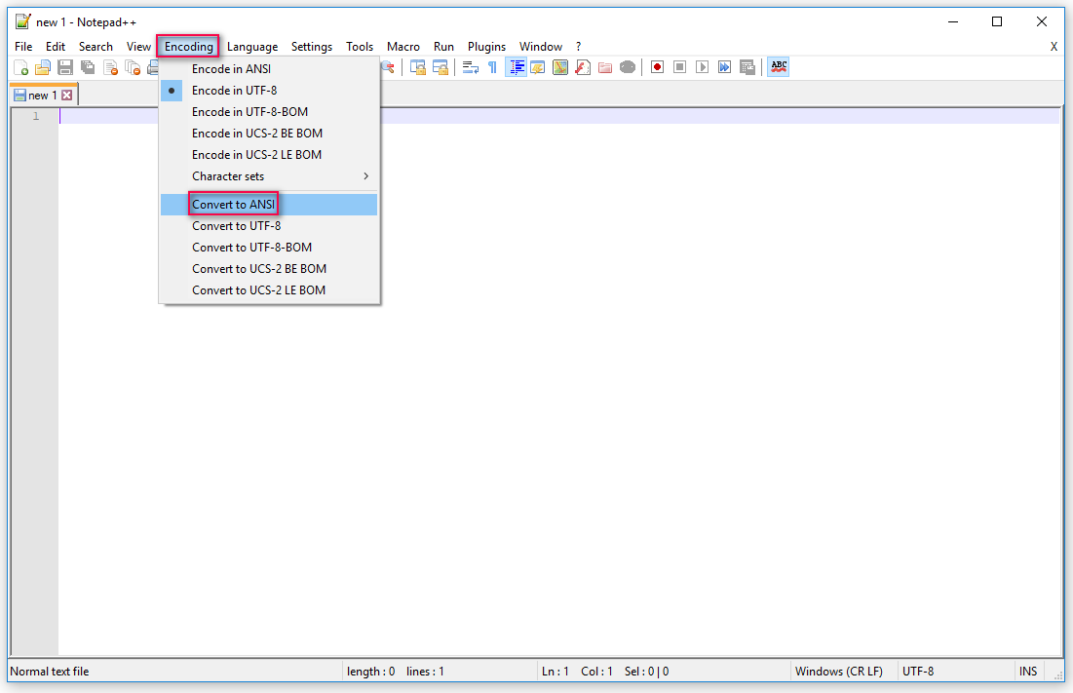Open the Settings menu
Viewport: 1073px width, 693px height.
click(x=311, y=47)
